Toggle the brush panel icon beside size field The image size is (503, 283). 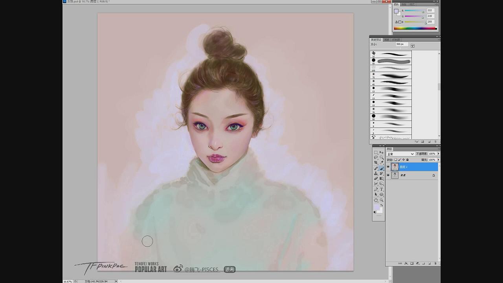413,46
